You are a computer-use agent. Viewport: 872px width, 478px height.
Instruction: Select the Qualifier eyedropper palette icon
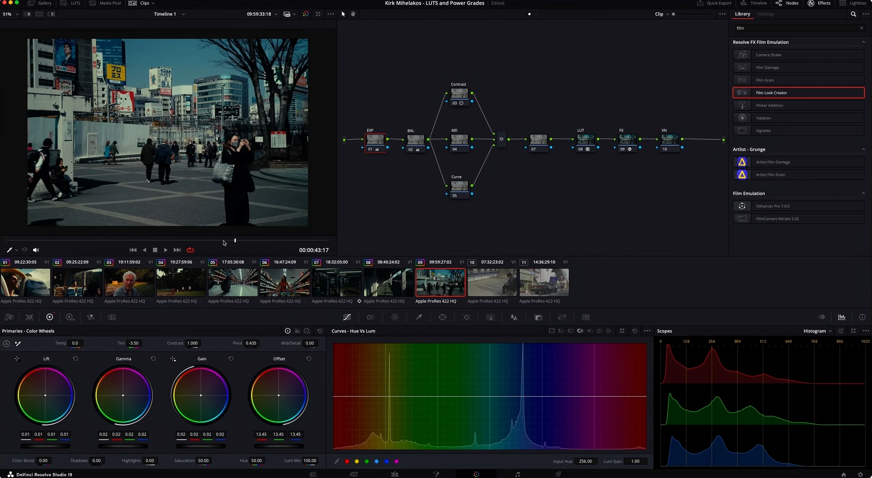coord(419,317)
